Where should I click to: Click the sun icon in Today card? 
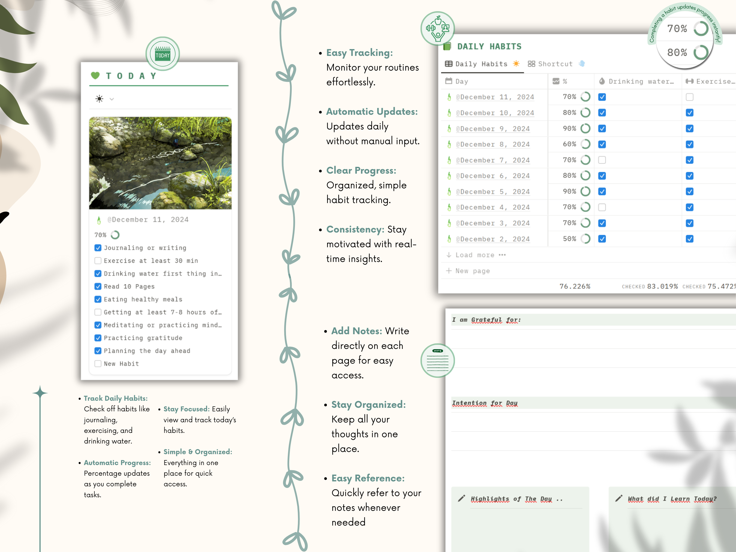[x=99, y=99]
